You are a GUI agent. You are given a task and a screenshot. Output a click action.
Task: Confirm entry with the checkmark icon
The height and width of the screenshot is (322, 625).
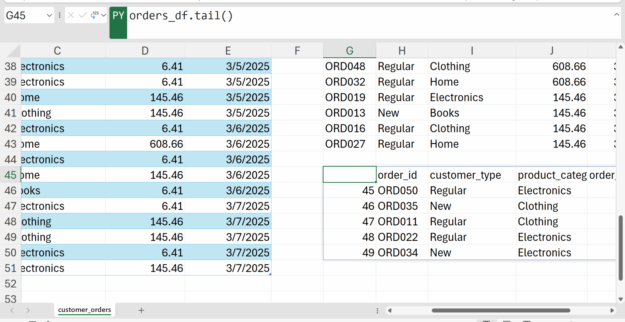point(82,15)
